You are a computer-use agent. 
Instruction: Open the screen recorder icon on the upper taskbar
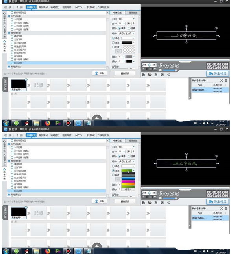pos(68,123)
